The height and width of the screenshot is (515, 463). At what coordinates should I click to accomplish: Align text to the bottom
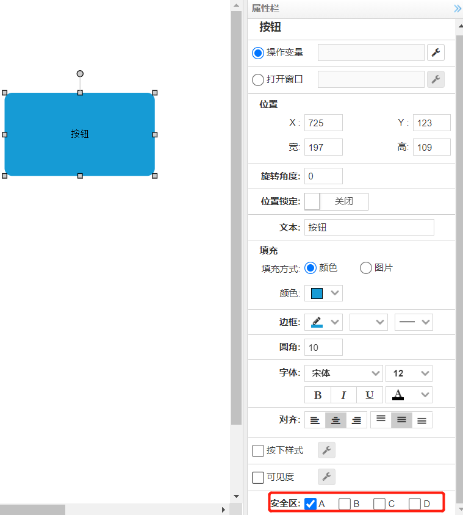click(422, 420)
